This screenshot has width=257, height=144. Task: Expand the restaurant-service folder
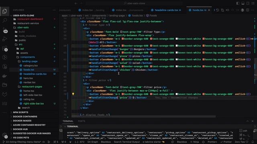pos(28,23)
